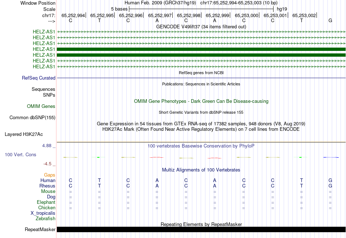The height and width of the screenshot is (238, 346).
Task: Click the X_tropicalis alignment row label
Action: 43,213
